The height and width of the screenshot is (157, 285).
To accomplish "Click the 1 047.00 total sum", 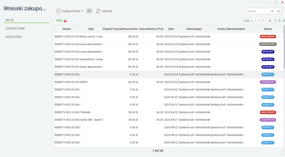I will (158, 151).
